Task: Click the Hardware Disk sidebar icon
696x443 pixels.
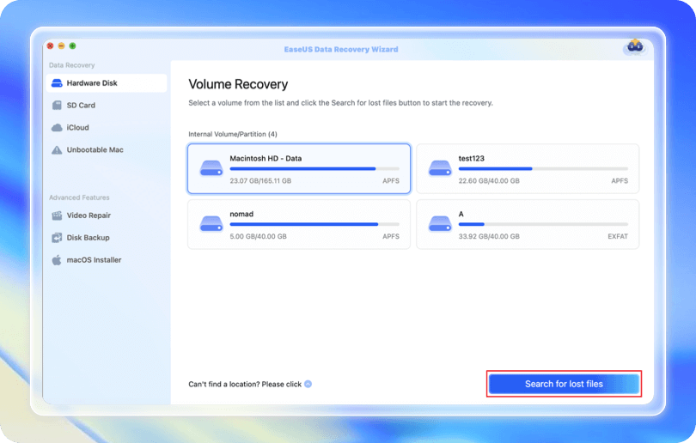Action: coord(57,83)
